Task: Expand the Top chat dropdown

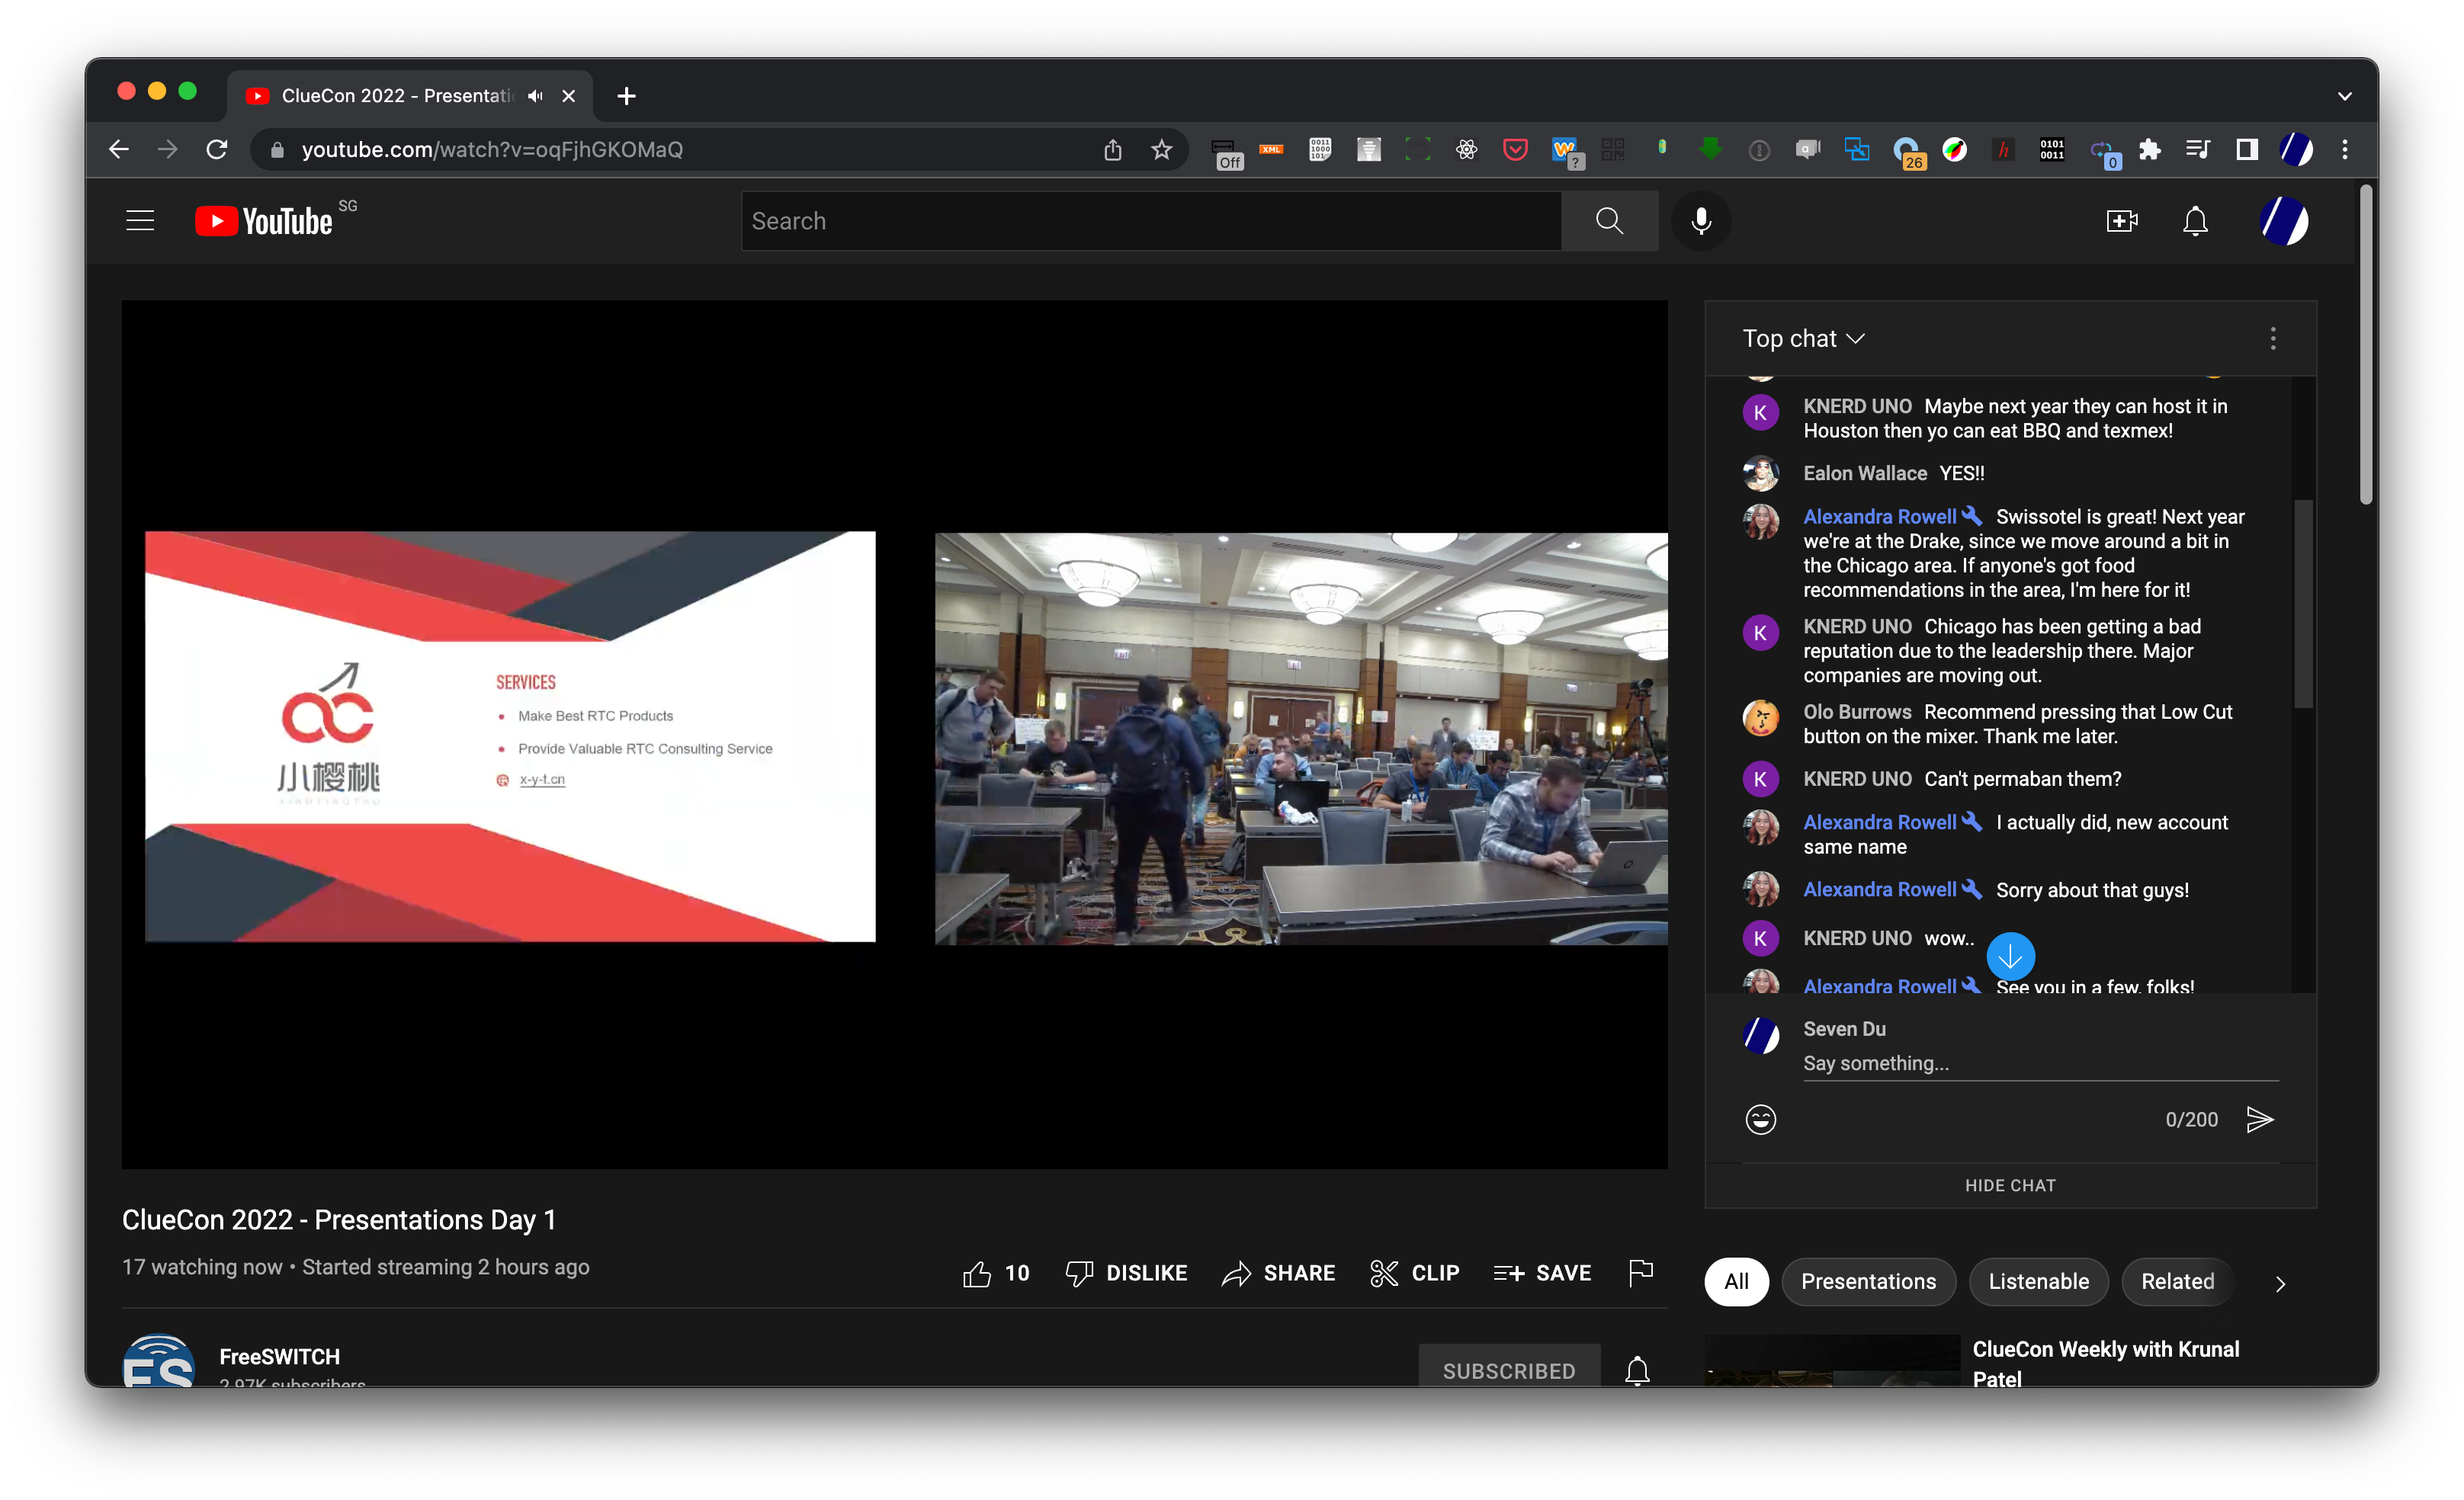Action: pos(1803,339)
